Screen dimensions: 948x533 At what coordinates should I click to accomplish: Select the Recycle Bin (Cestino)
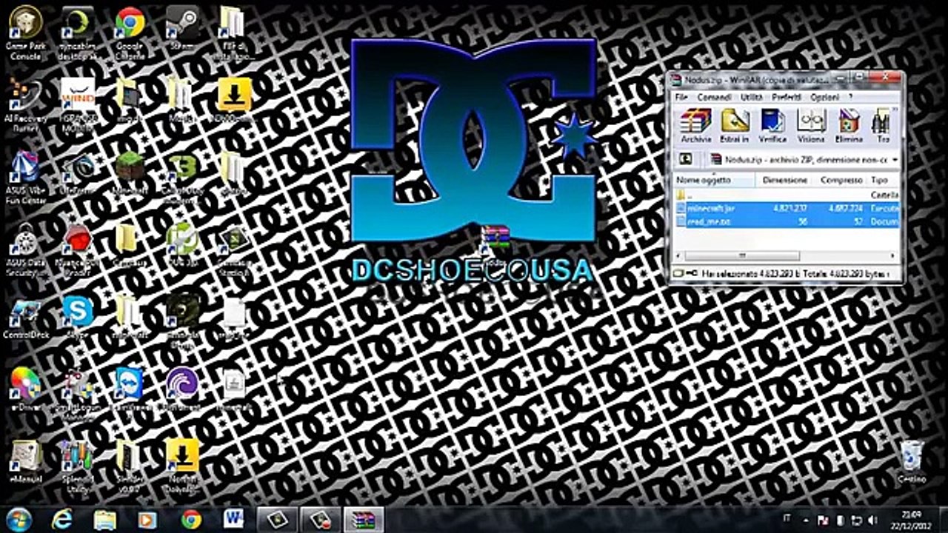912,462
